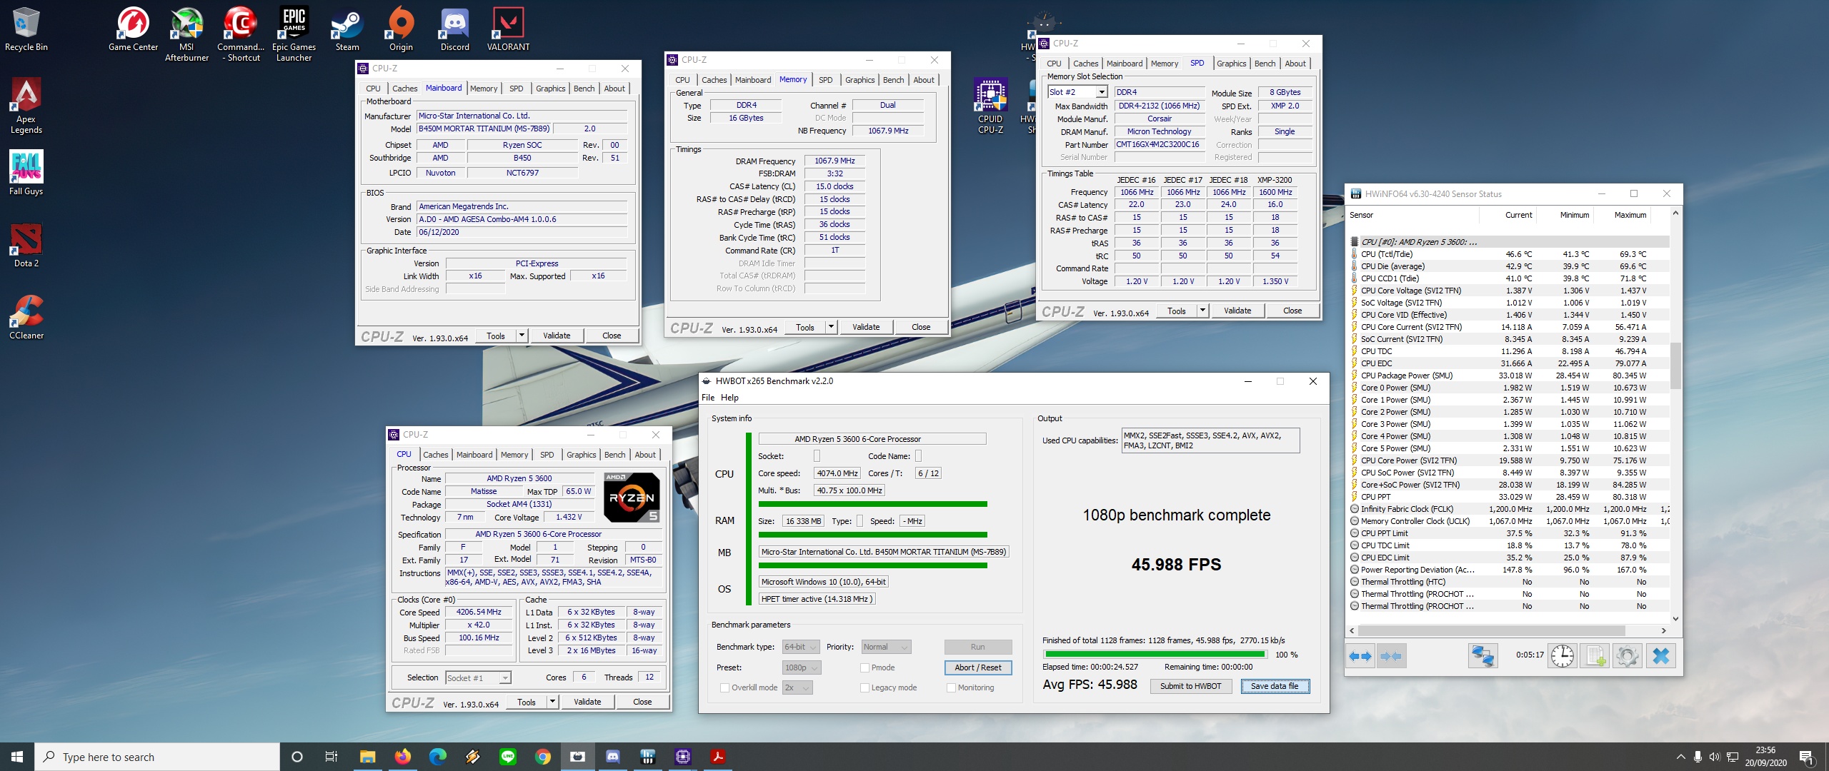Open Benchmark type 64-bit dropdown
This screenshot has height=771, width=1829.
tap(801, 647)
